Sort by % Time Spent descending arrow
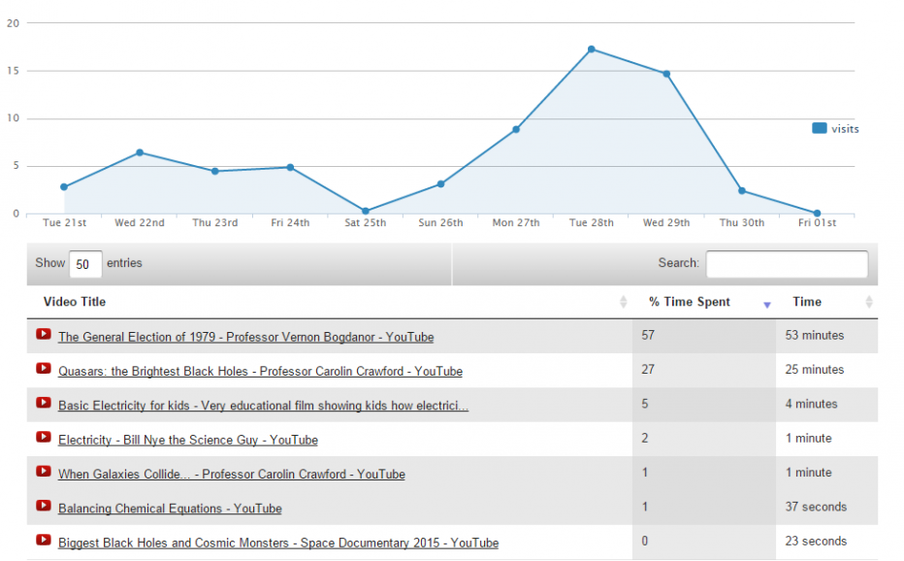The height and width of the screenshot is (561, 904). pos(767,305)
